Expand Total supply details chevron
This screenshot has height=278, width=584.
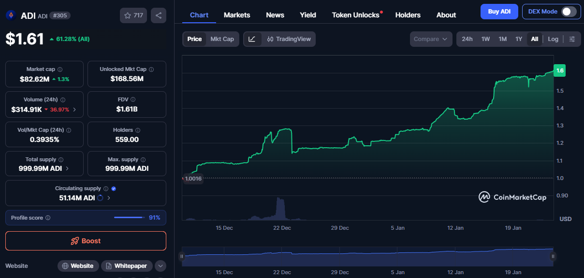coord(67,168)
